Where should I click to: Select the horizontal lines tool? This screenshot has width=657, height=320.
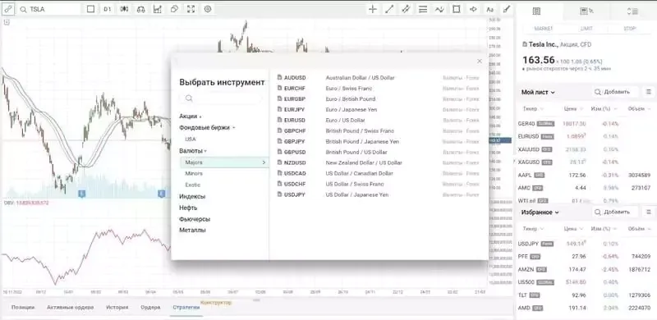pyautogui.click(x=423, y=9)
